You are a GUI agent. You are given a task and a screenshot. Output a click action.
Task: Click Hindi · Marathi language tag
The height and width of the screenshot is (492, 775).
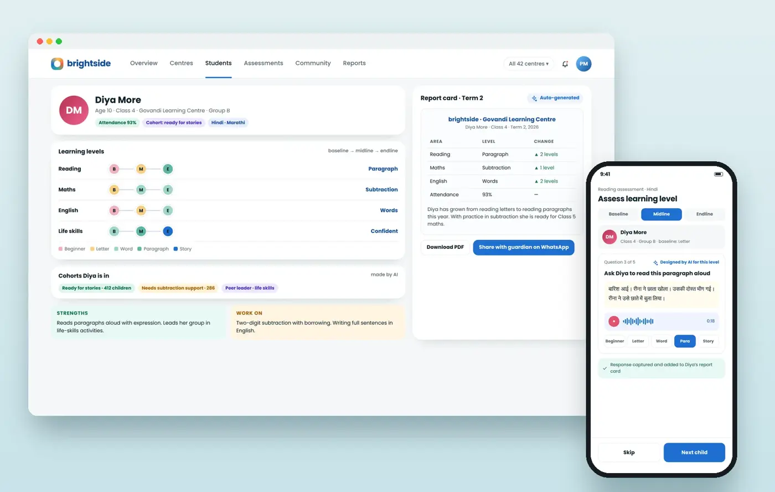coord(228,123)
